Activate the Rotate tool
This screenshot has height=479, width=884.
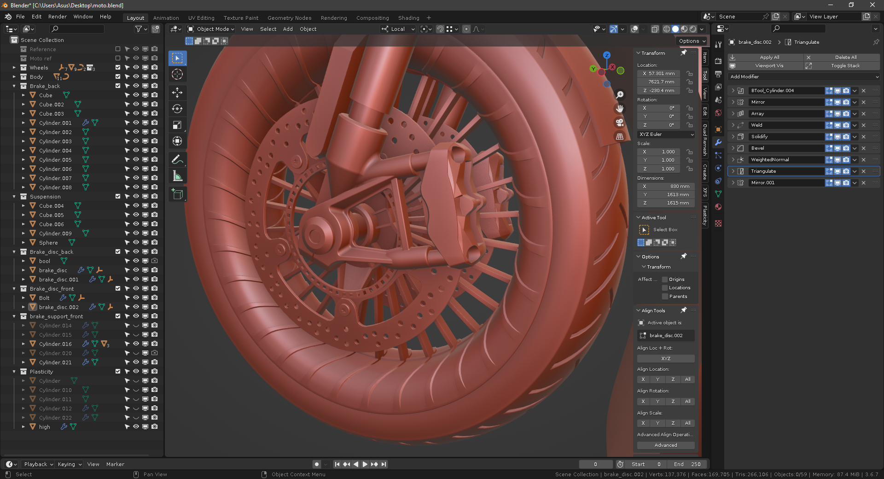(x=177, y=109)
